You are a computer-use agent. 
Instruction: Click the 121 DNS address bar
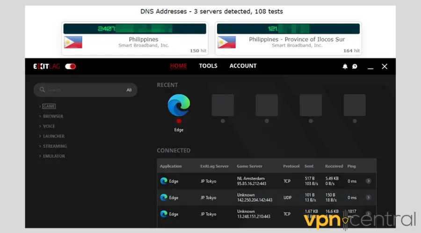click(288, 28)
